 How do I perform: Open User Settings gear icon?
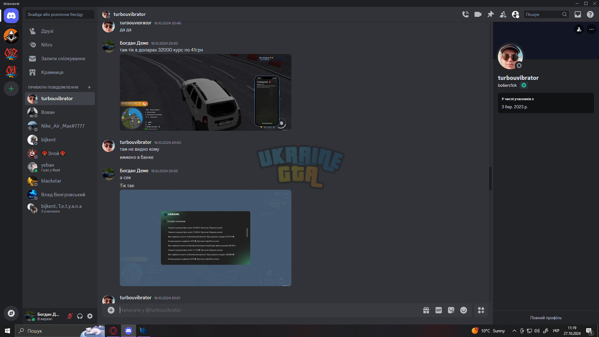point(90,316)
